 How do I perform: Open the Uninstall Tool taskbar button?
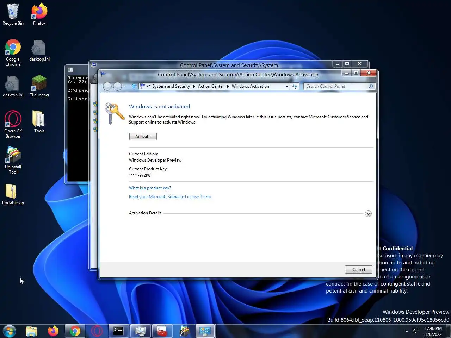tap(184, 331)
